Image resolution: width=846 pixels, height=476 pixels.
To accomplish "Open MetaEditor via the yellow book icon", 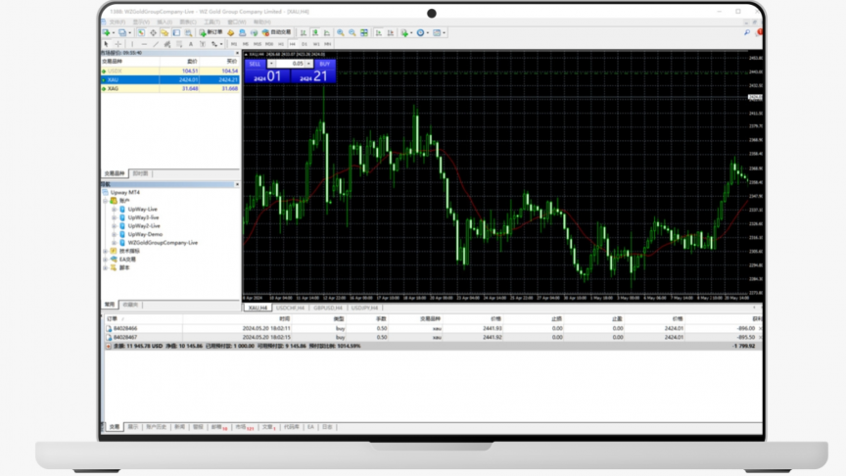I will [230, 32].
